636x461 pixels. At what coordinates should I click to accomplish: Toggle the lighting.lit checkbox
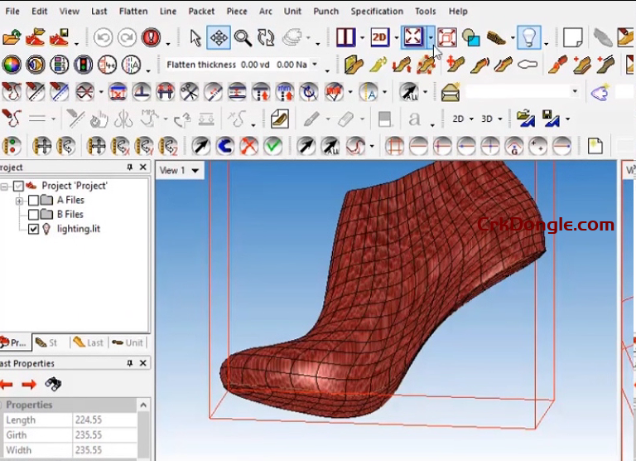coord(33,229)
